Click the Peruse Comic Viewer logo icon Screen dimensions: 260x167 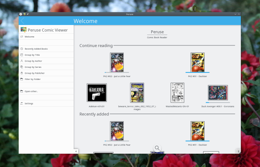[24, 30]
